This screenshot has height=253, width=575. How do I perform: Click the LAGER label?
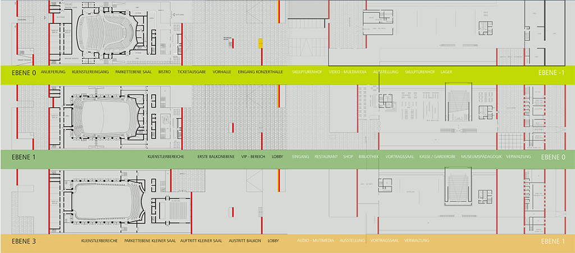pos(447,72)
